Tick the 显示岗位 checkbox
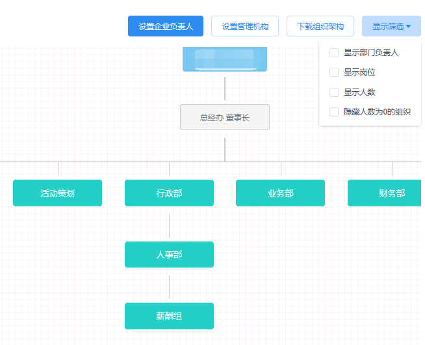The image size is (425, 345). coord(334,72)
